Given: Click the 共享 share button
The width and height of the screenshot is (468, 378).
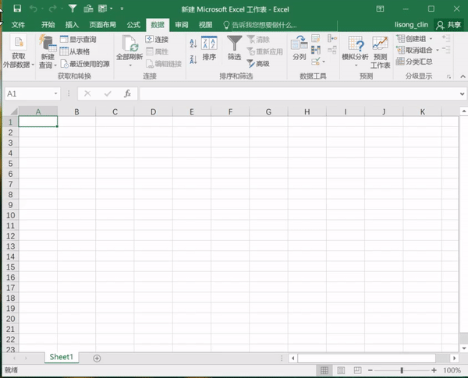Looking at the screenshot, I should point(448,25).
